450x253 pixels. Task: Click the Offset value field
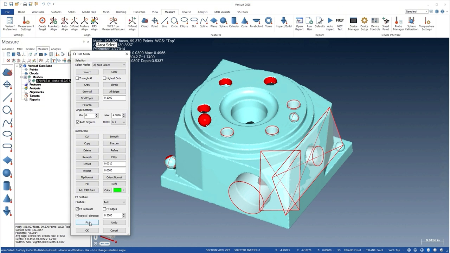(114, 163)
